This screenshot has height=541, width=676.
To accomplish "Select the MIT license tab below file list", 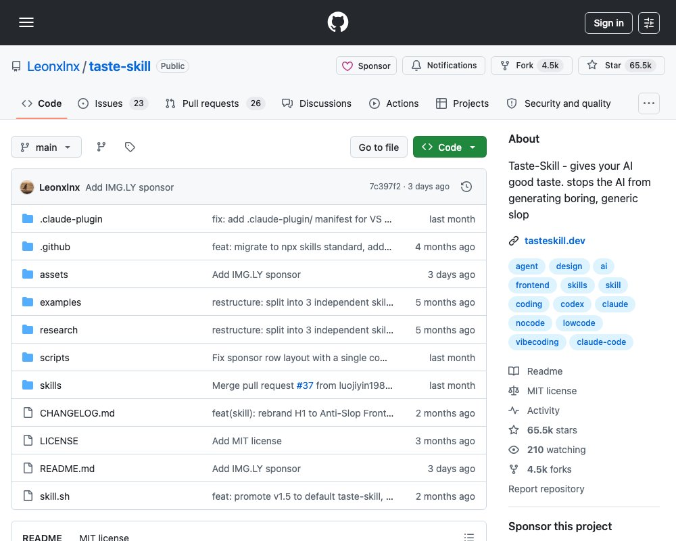I will point(104,537).
